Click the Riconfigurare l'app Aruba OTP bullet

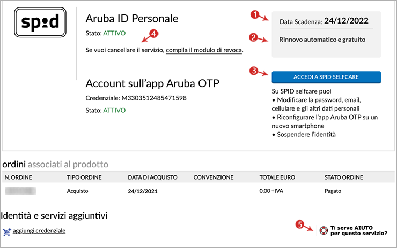pos(325,121)
